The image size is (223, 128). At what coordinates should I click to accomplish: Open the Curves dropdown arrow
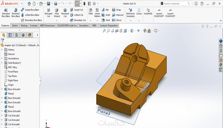(x=139, y=21)
